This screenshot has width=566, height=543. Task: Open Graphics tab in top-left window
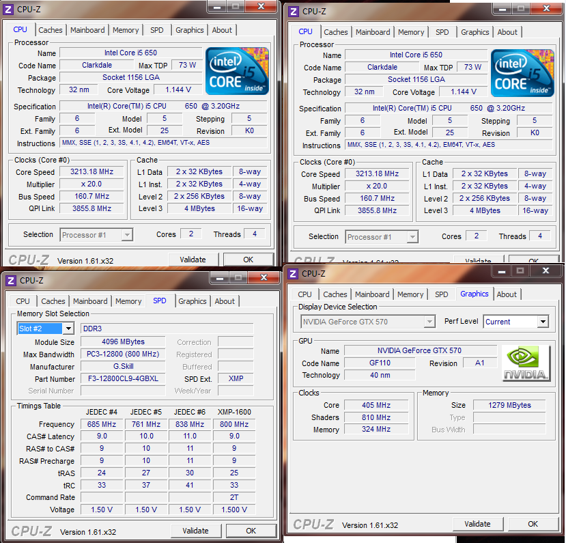[190, 30]
